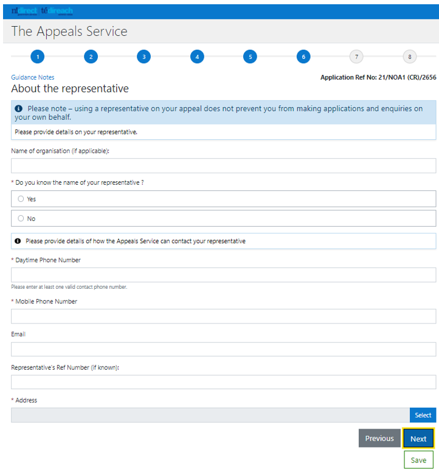Focus the Representative's Ref Number field

(x=223, y=382)
